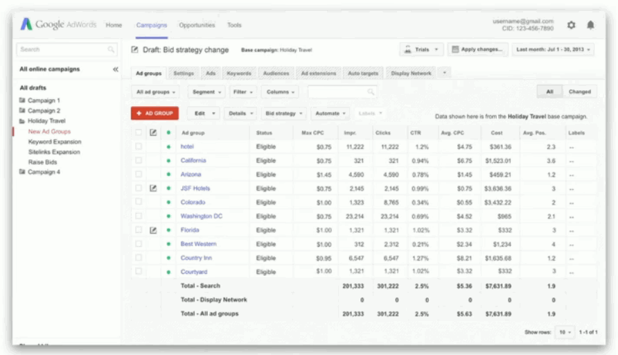Open the Details dropdown
Viewport: 618px width, 355px height.
pos(240,113)
